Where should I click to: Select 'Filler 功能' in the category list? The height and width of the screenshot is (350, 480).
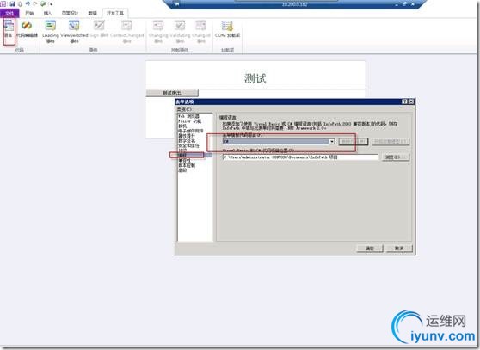(x=190, y=121)
